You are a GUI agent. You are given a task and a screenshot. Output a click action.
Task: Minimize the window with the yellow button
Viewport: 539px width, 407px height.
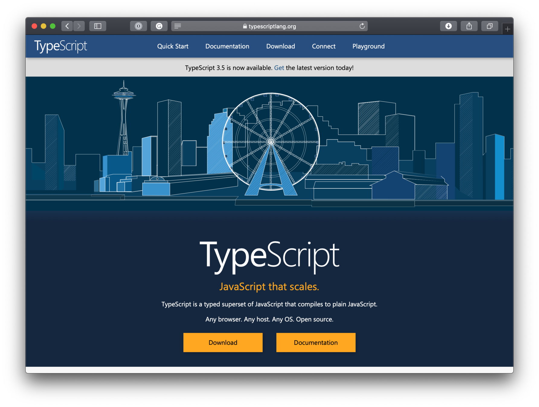[43, 26]
